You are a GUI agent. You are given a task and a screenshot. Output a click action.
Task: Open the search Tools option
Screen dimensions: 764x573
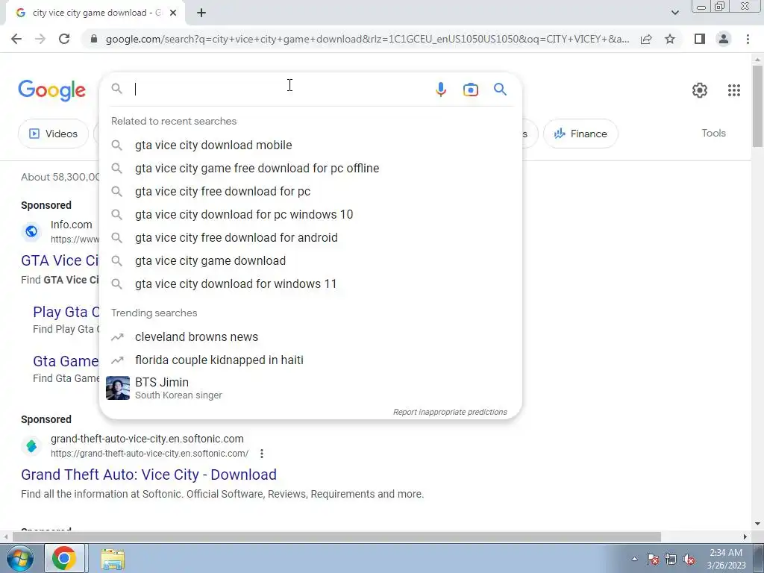(713, 133)
